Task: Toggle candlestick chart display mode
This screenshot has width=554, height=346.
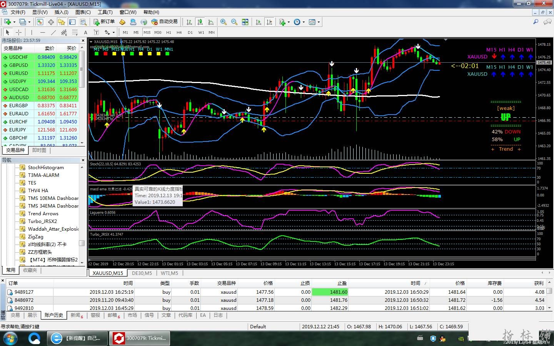Action: tap(200, 22)
